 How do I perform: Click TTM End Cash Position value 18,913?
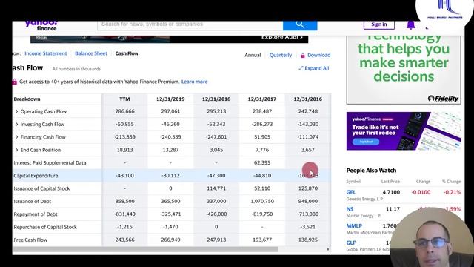124,150
